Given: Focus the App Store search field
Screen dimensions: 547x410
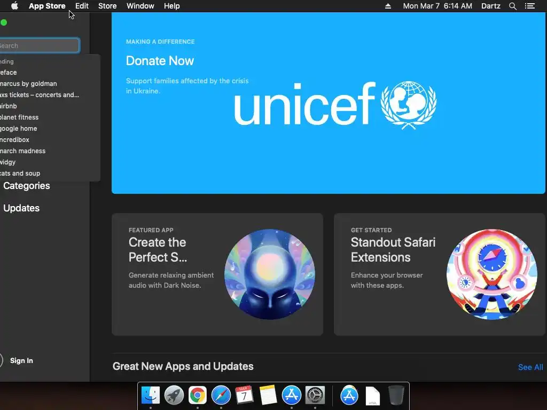Looking at the screenshot, I should point(40,45).
